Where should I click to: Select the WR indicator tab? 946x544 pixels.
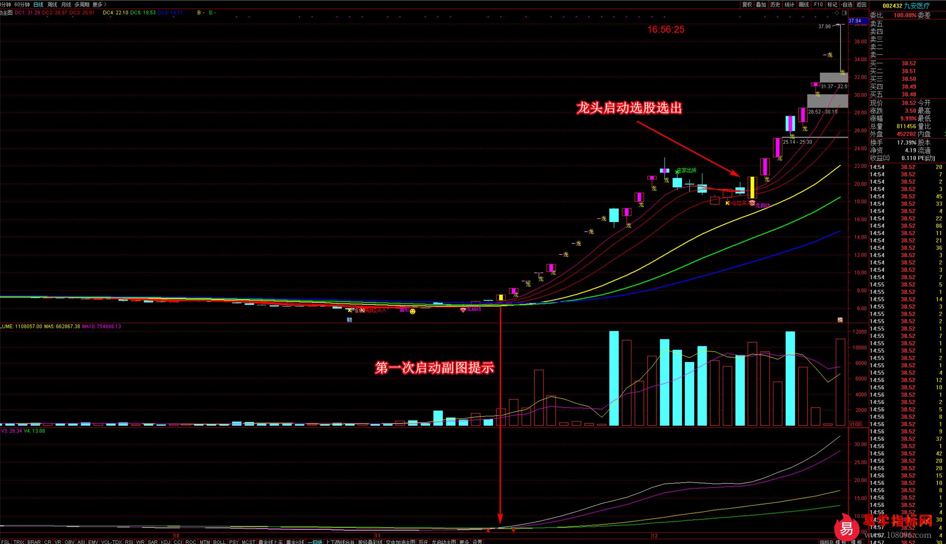tap(140, 542)
